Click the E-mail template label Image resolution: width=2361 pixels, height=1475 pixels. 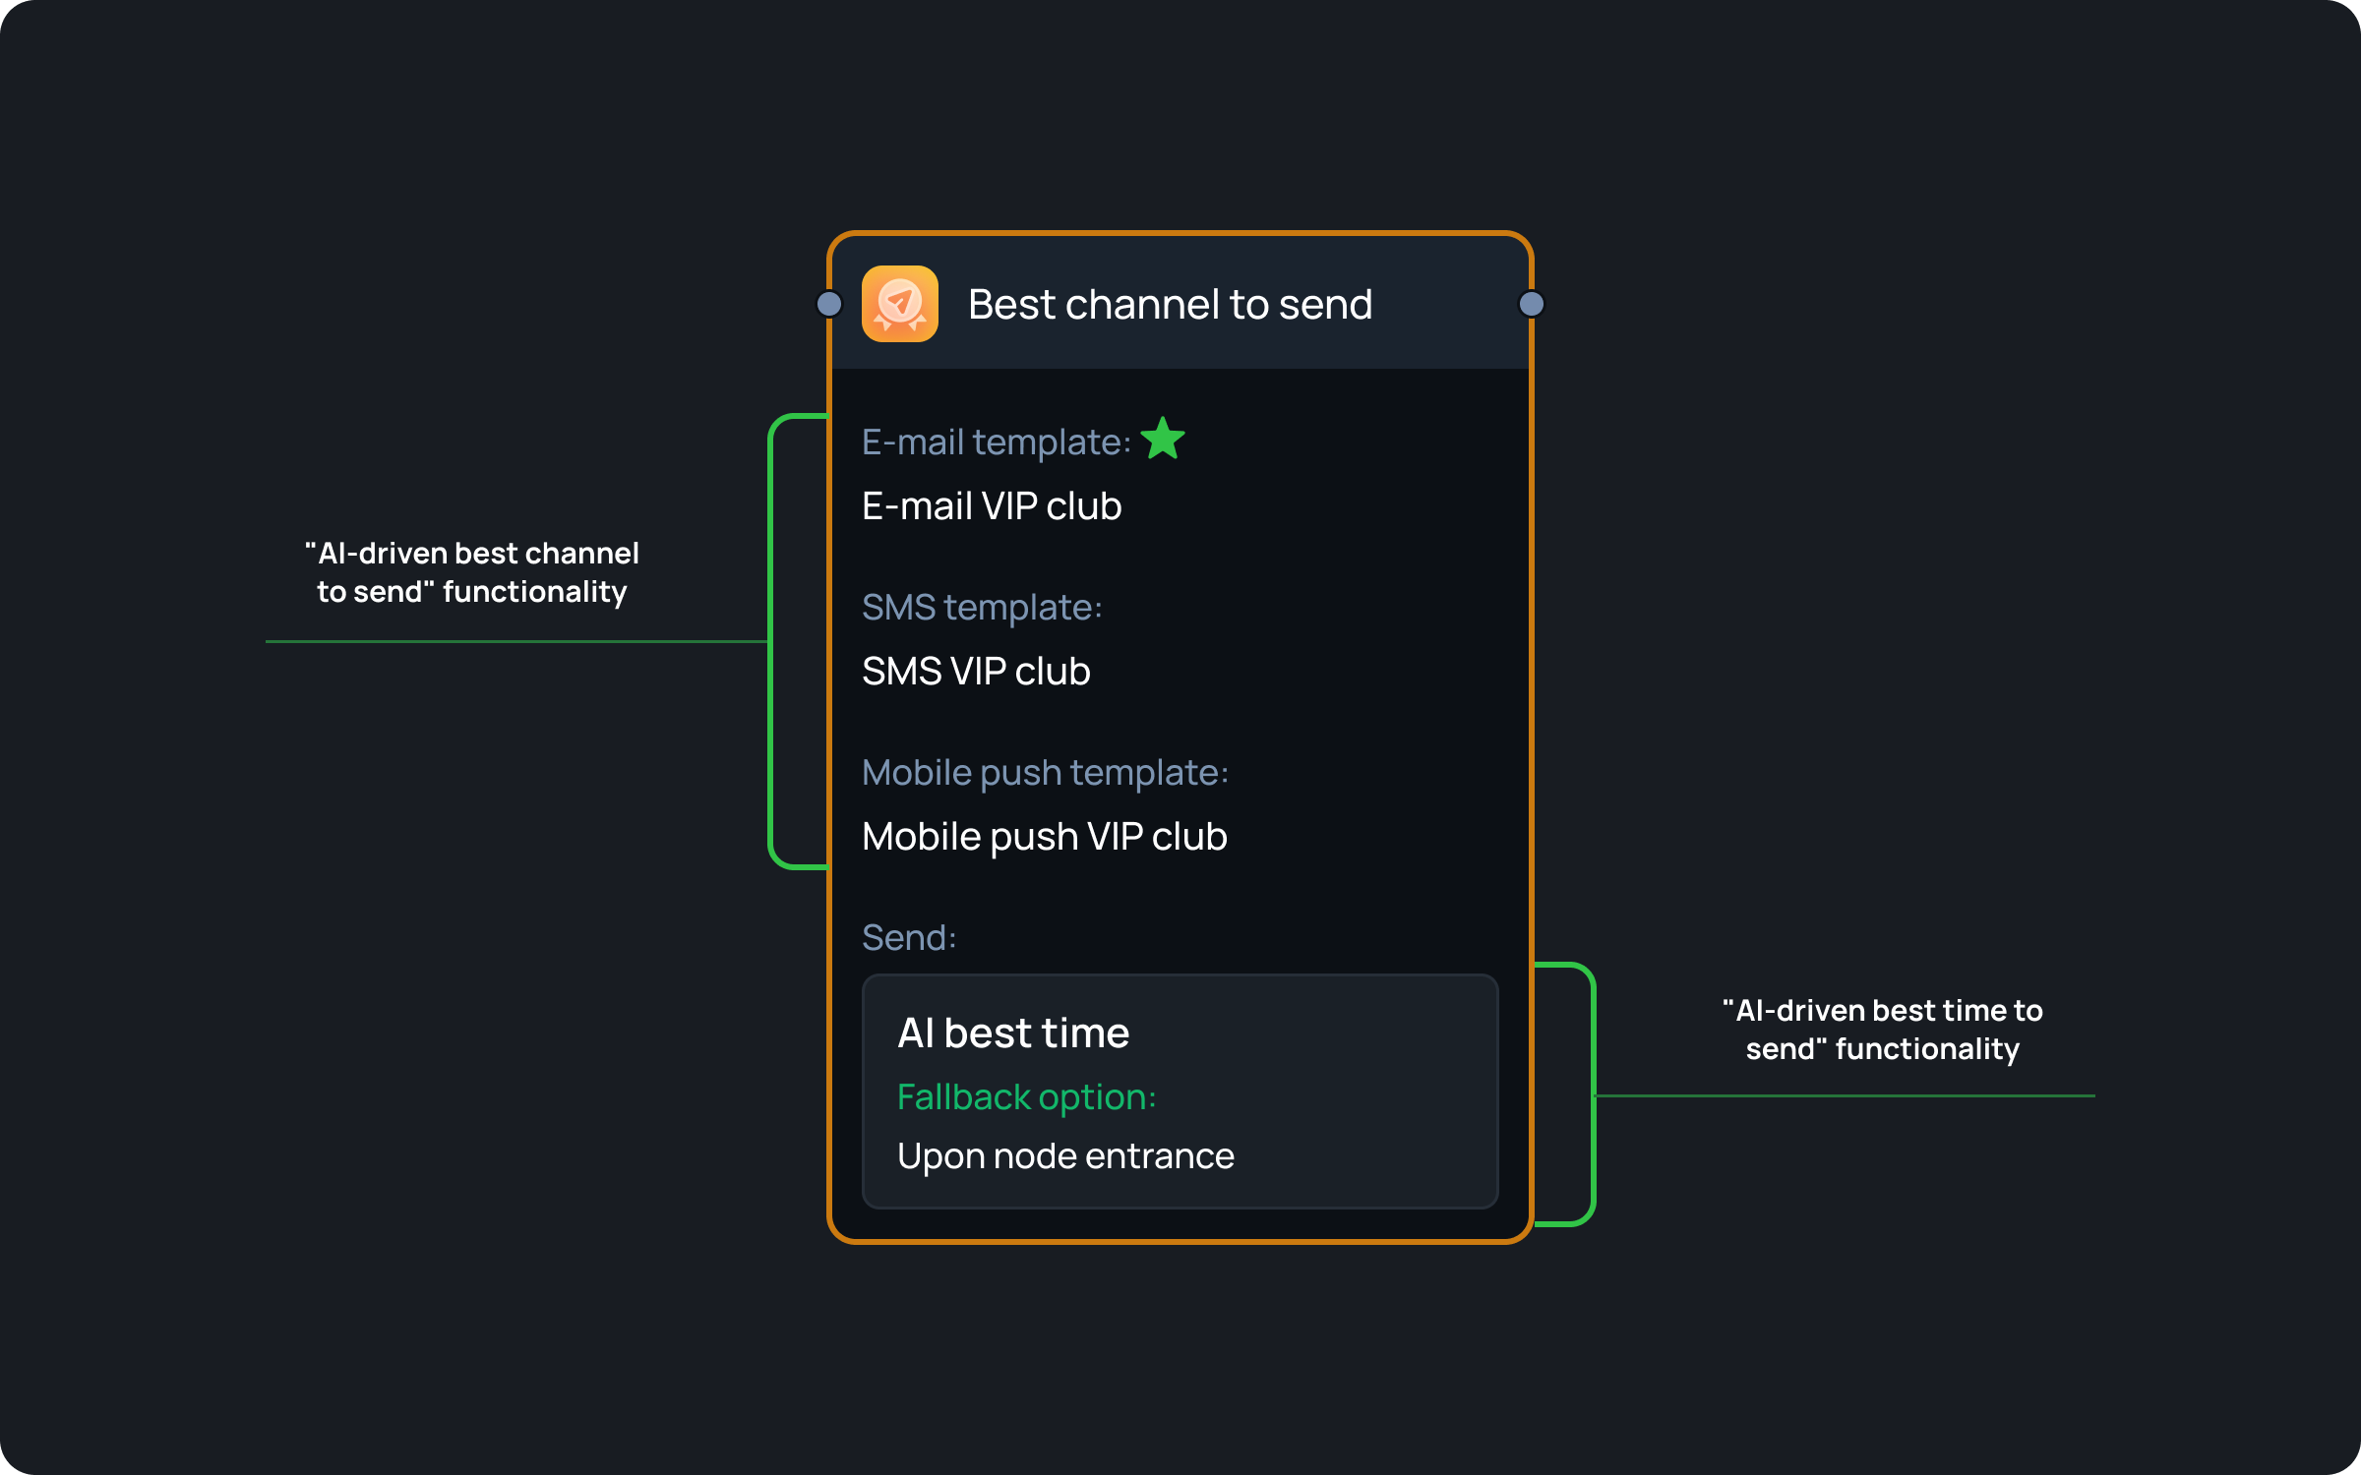[996, 442]
